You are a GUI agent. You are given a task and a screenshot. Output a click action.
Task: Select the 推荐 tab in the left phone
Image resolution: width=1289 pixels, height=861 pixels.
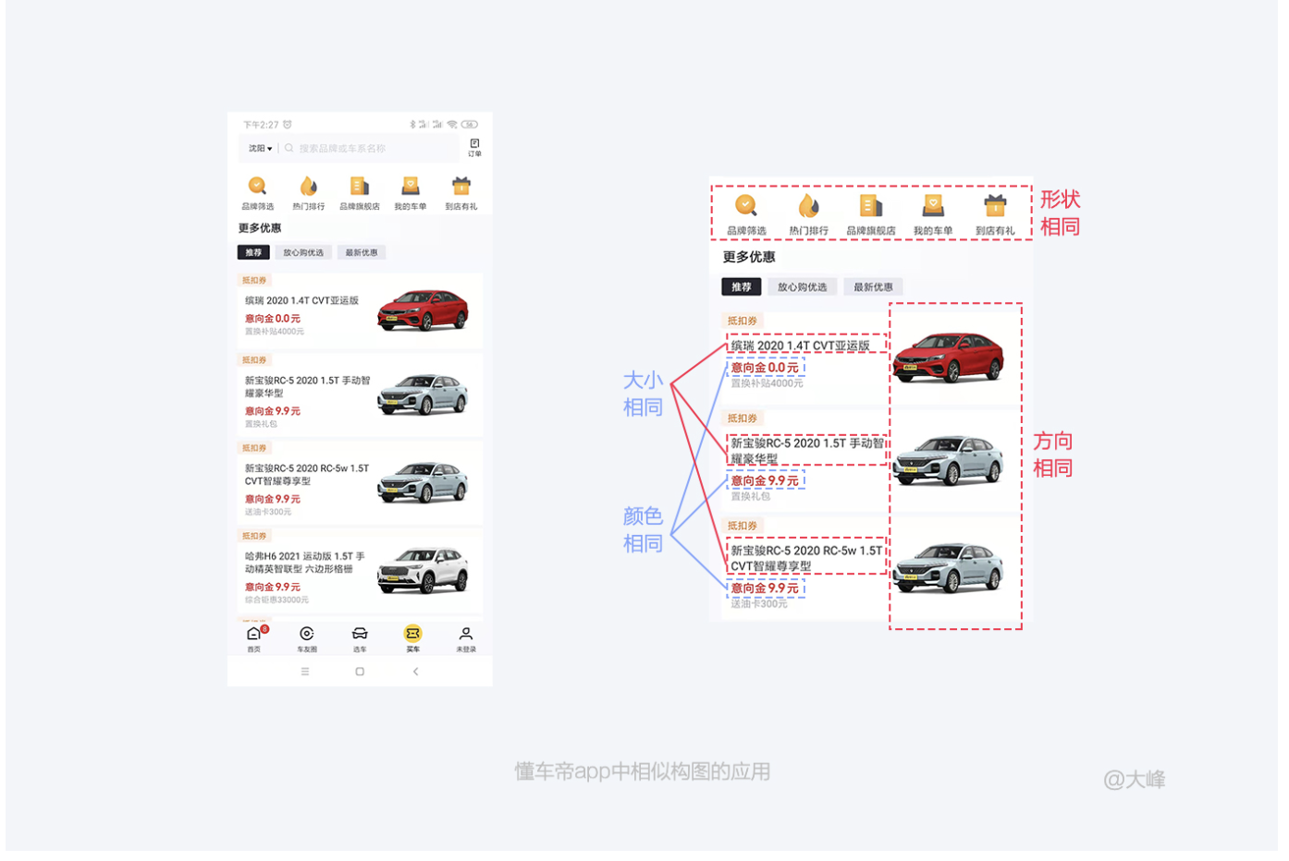253,252
